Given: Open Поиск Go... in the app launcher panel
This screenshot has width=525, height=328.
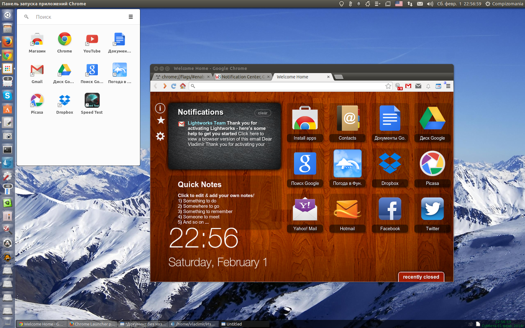Looking at the screenshot, I should pos(92,73).
